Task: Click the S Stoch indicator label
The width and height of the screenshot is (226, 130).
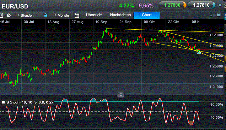Action: (29, 102)
